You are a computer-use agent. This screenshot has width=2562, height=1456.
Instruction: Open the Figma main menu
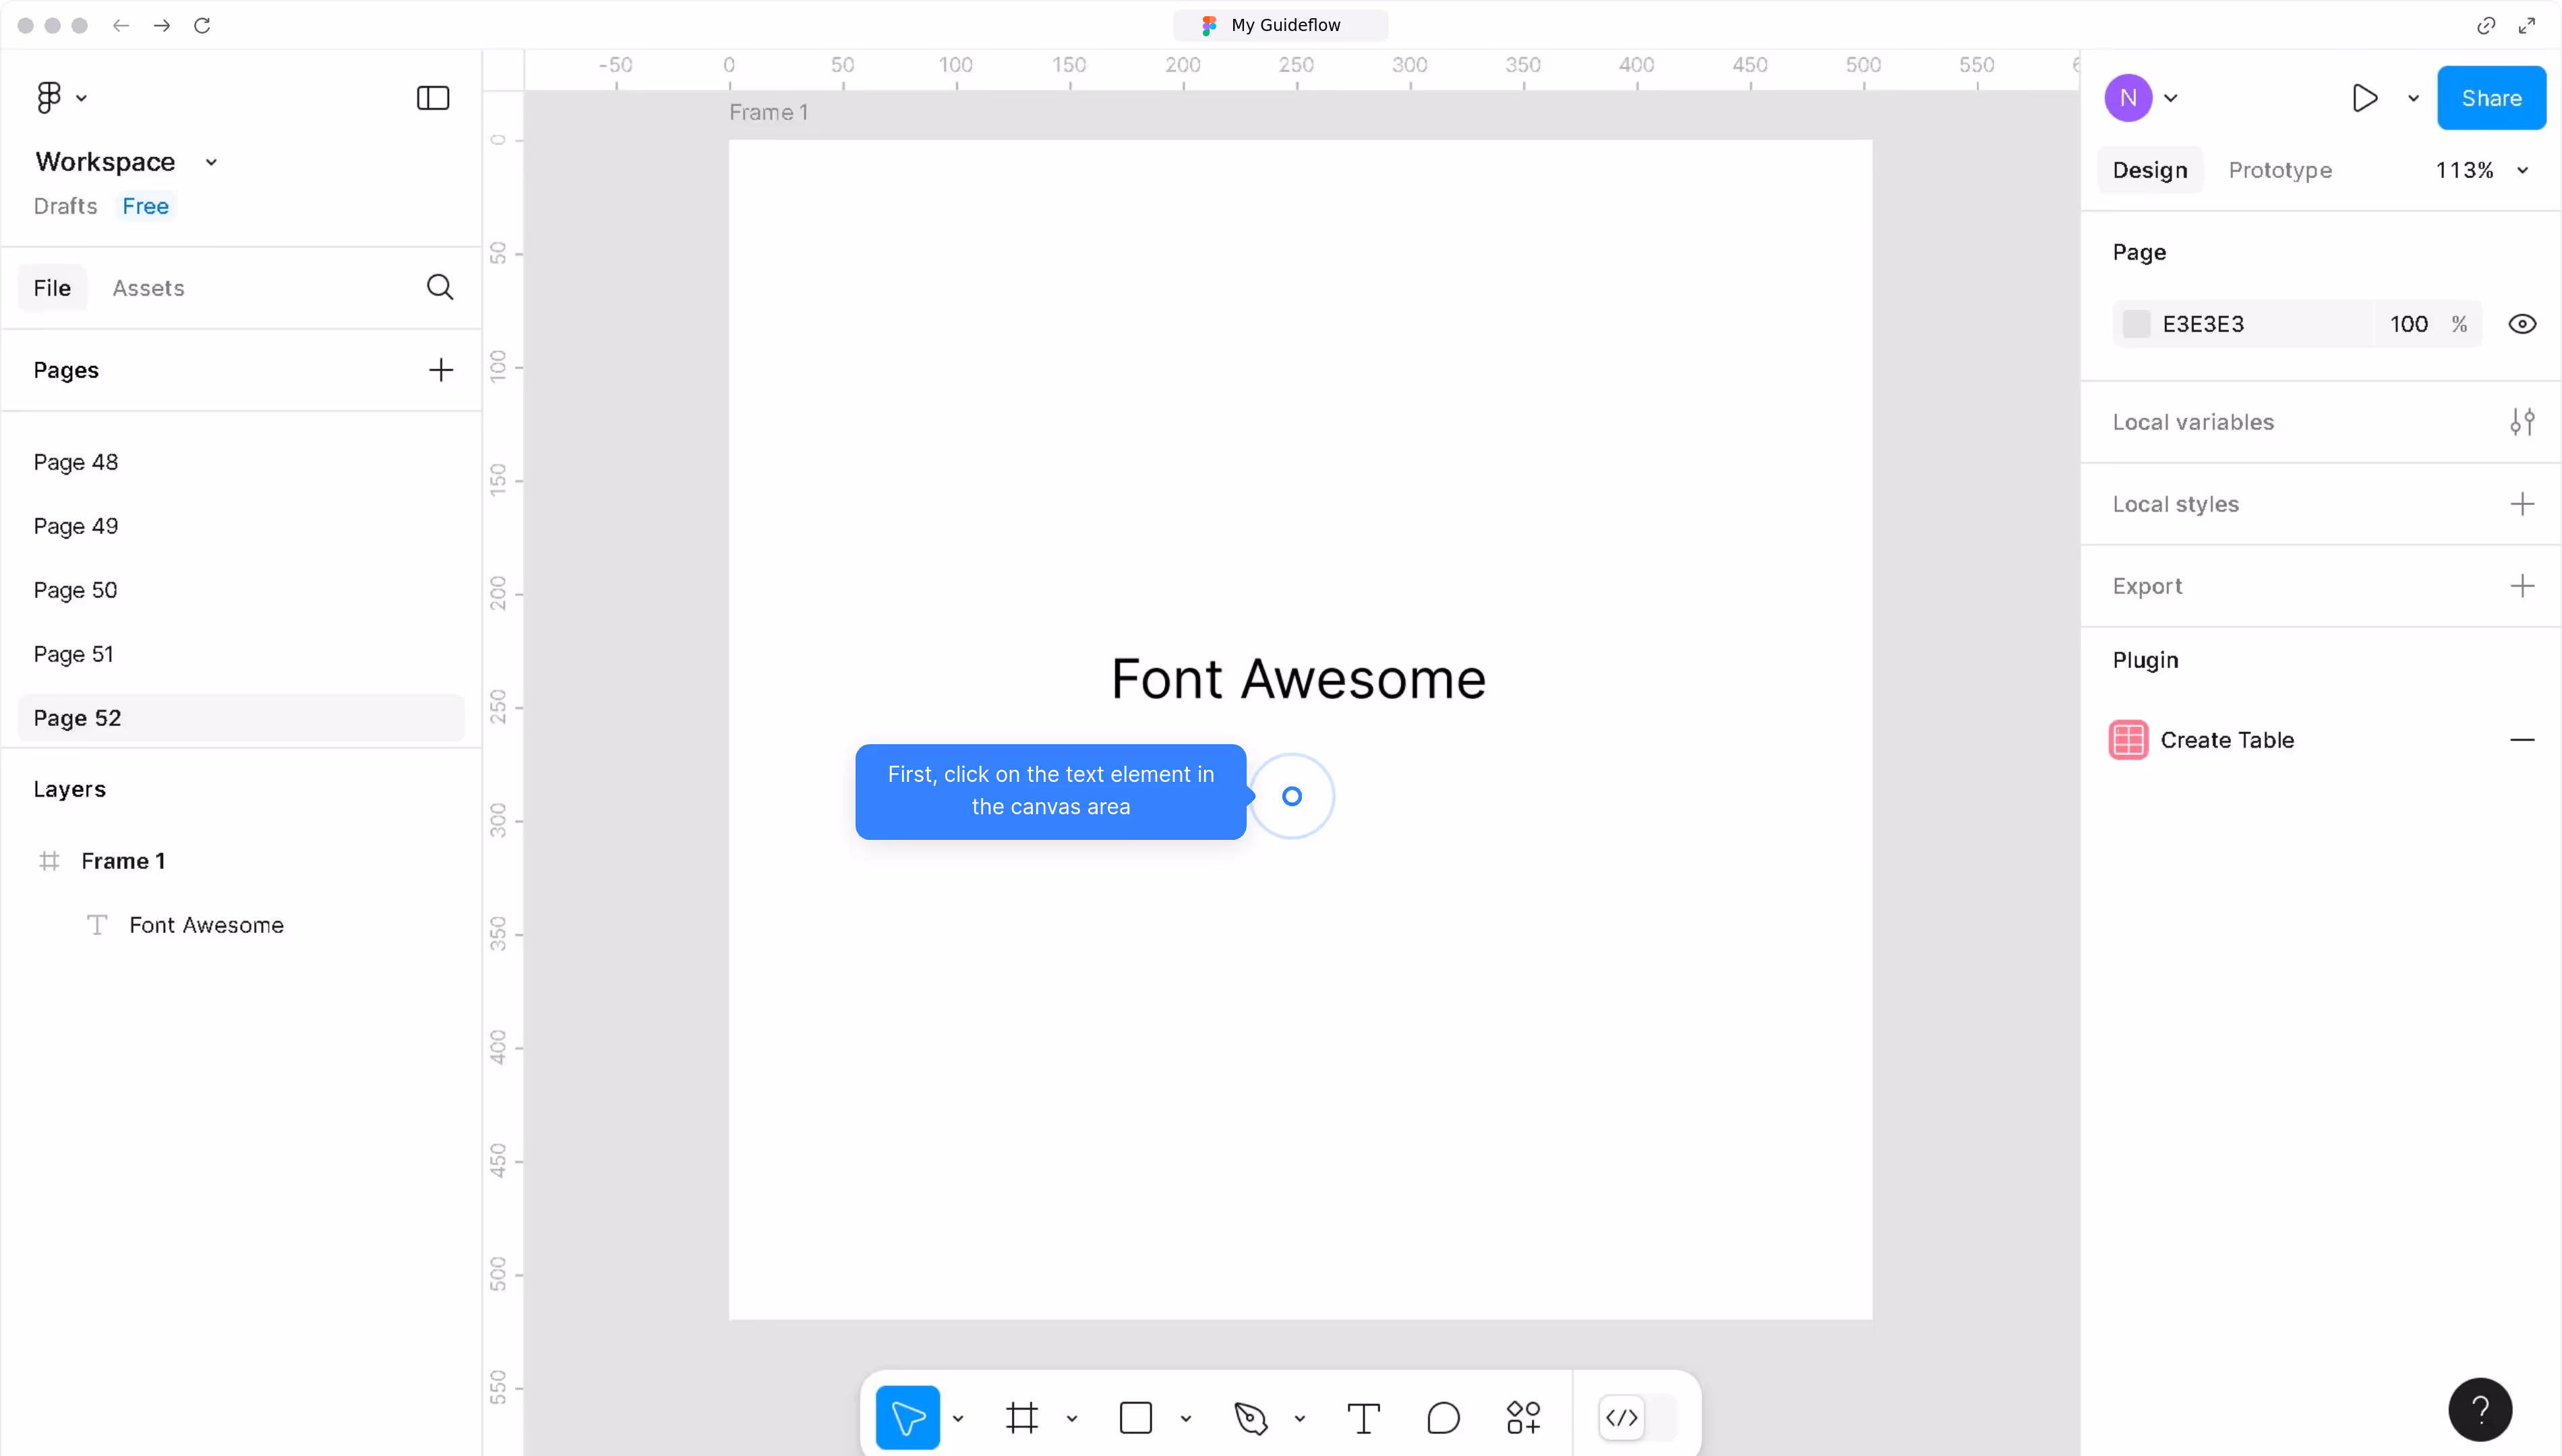pyautogui.click(x=48, y=96)
